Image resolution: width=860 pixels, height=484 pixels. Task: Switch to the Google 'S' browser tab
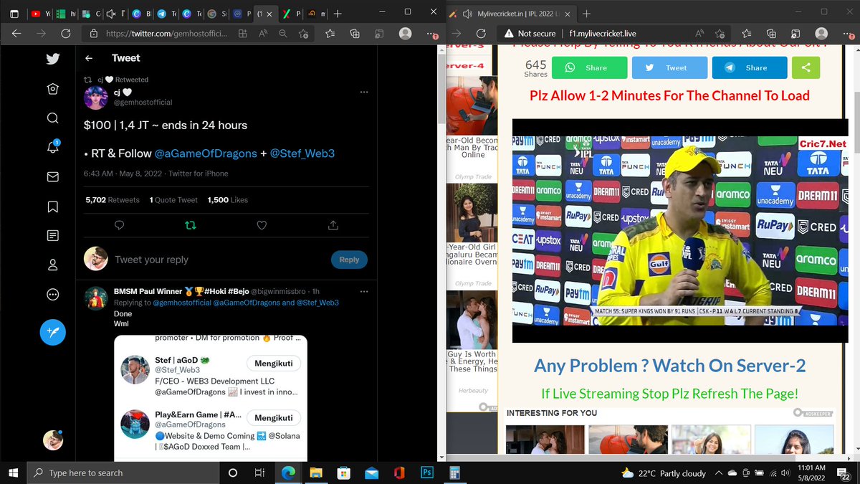[216, 14]
